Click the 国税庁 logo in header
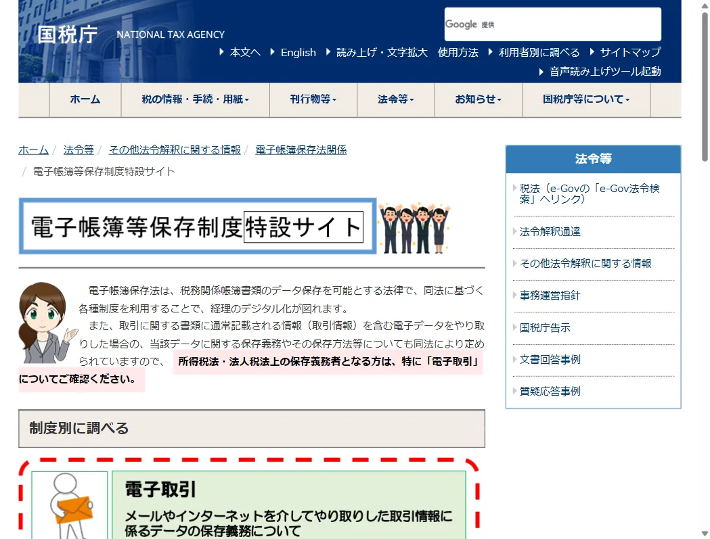This screenshot has width=710, height=539. [x=67, y=34]
